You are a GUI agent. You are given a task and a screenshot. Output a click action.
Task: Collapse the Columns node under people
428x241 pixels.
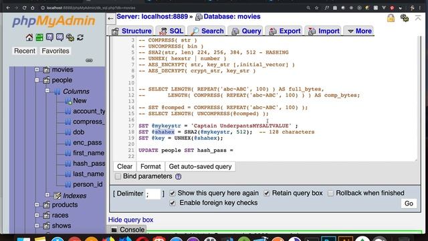[47, 90]
